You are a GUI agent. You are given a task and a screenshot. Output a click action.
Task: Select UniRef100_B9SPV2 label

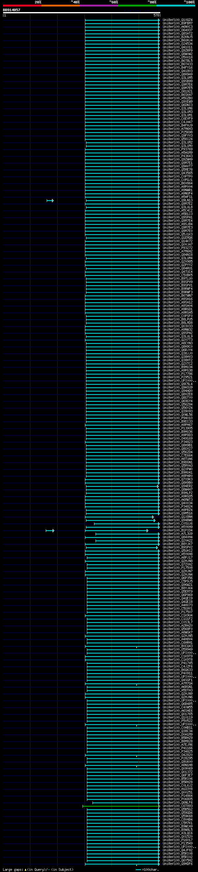click(178, 548)
